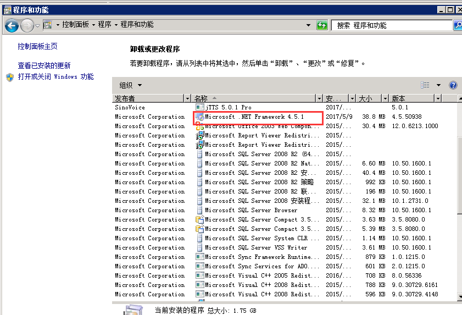Click the 38.8 MB size cell

(374, 117)
